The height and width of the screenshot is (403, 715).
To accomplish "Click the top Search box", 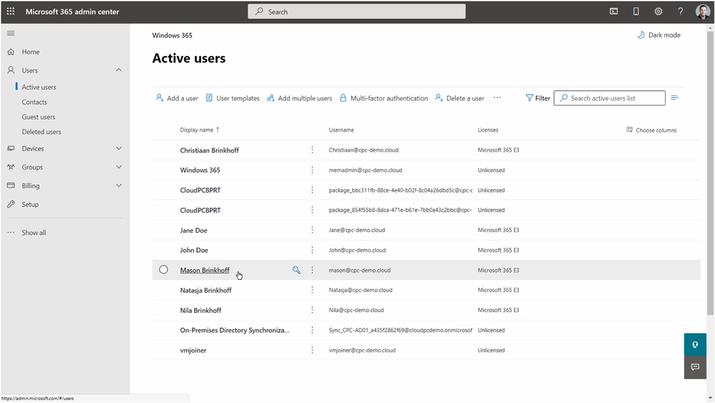I will point(356,11).
